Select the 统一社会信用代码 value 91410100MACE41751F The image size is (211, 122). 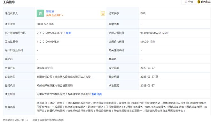click(51, 33)
